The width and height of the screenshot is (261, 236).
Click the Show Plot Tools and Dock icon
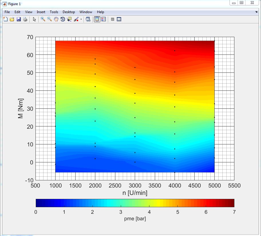119,19
